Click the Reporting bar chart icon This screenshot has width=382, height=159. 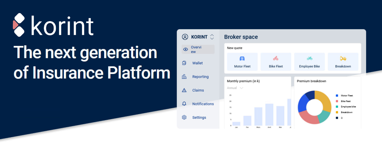[184, 77]
